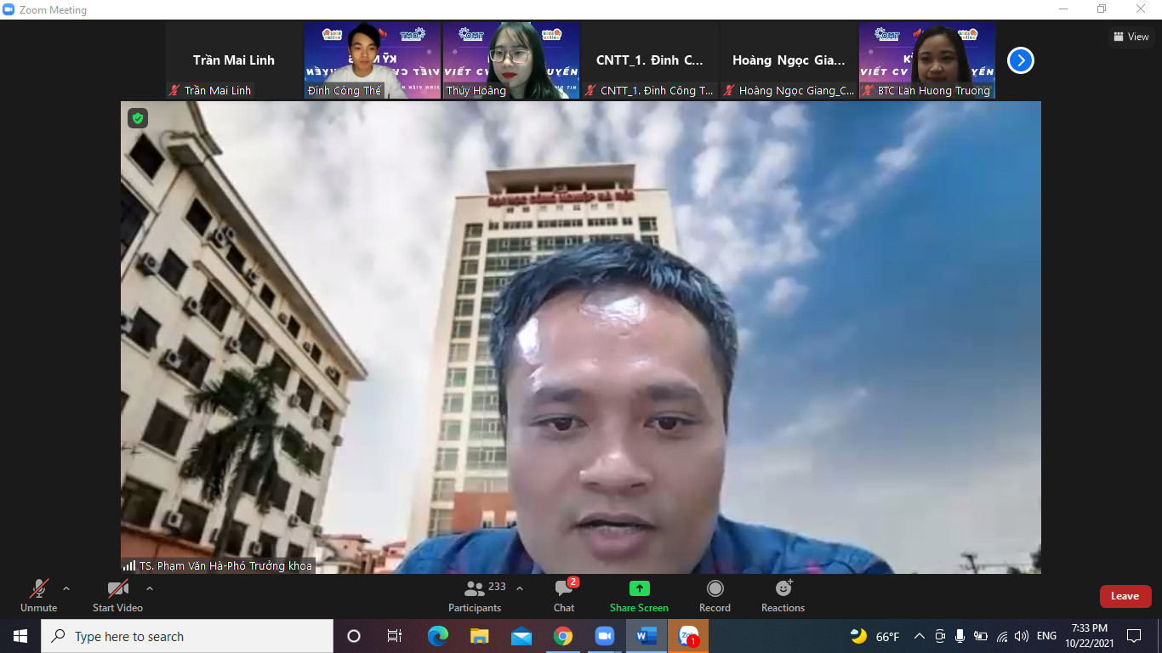Expand video options next to Start Video
Viewport: 1162px width, 653px height.
(x=150, y=588)
